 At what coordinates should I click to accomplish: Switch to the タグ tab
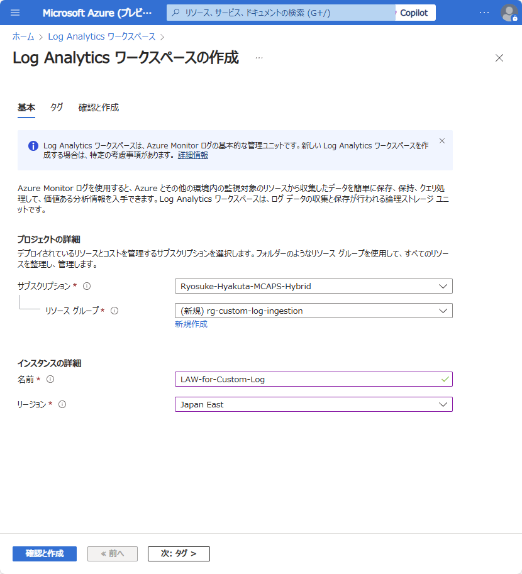(x=57, y=108)
